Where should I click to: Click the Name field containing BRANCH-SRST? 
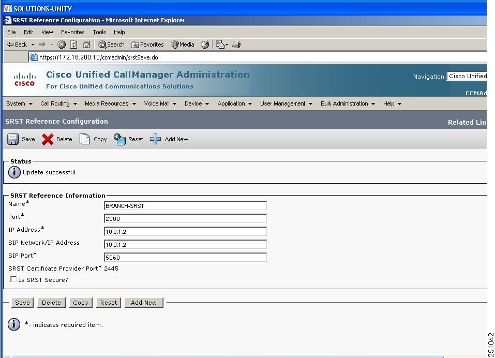(185, 205)
